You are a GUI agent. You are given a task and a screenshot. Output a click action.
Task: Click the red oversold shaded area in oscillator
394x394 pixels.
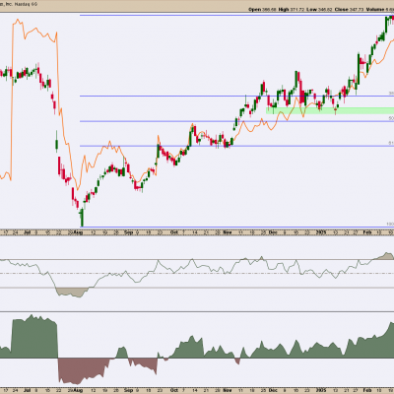72,293
